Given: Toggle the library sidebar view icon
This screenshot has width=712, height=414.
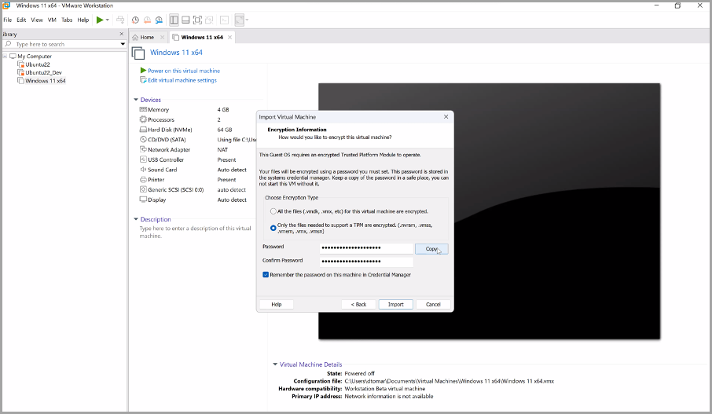Looking at the screenshot, I should (174, 20).
